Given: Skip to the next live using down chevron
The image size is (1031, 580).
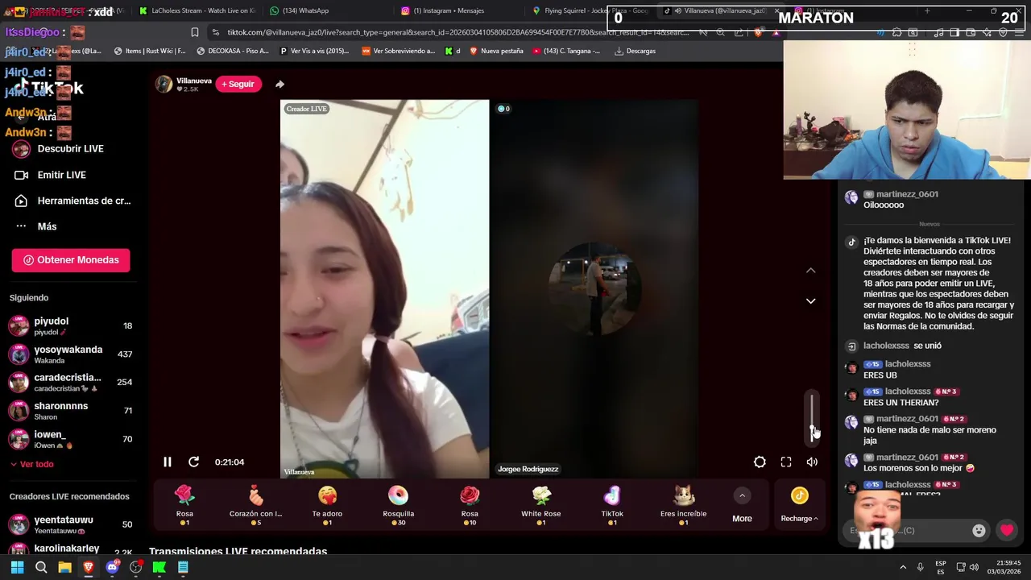Looking at the screenshot, I should tap(811, 300).
